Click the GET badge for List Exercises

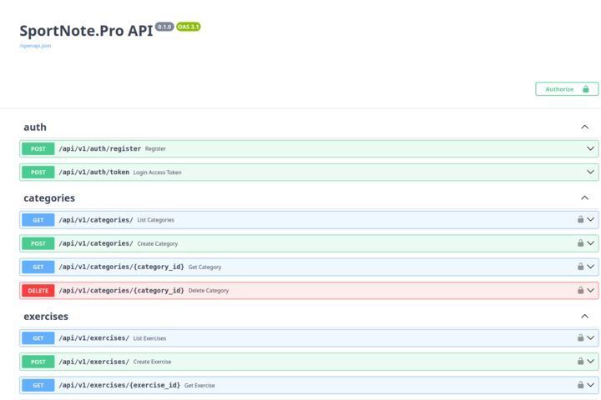point(38,338)
